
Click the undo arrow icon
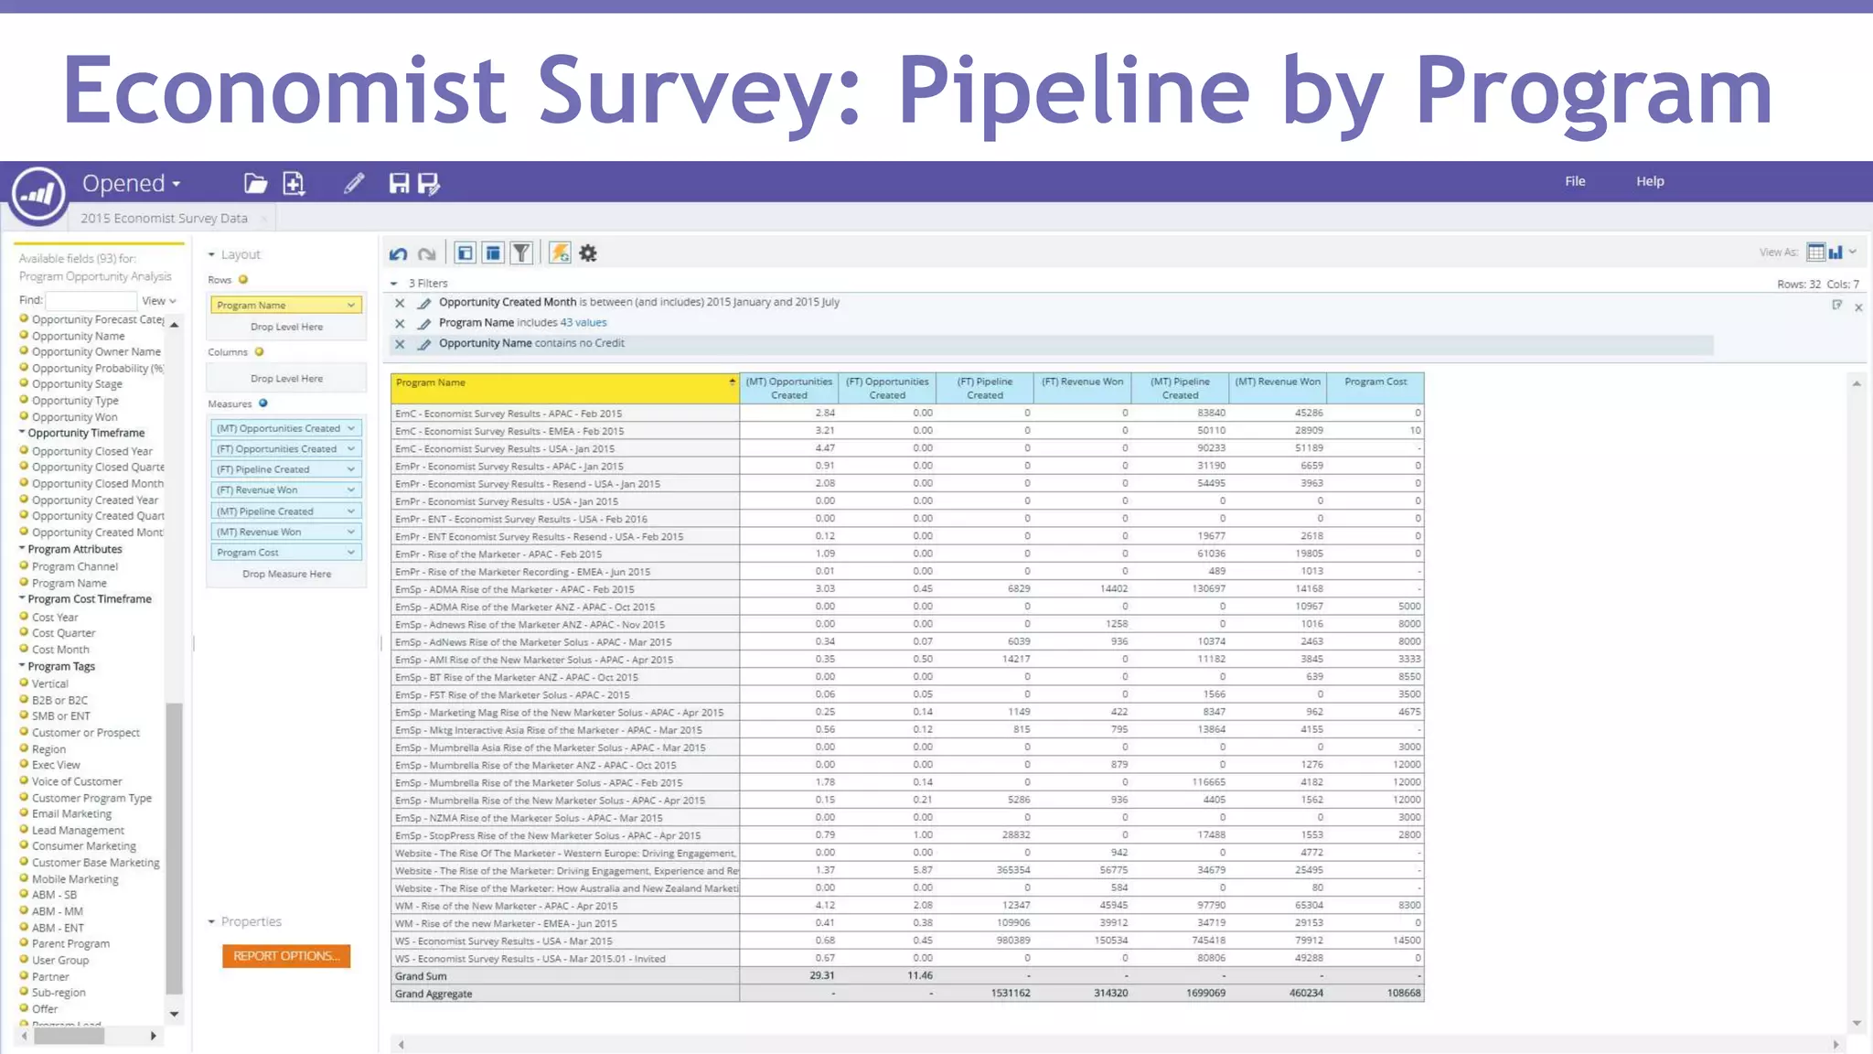(x=398, y=253)
